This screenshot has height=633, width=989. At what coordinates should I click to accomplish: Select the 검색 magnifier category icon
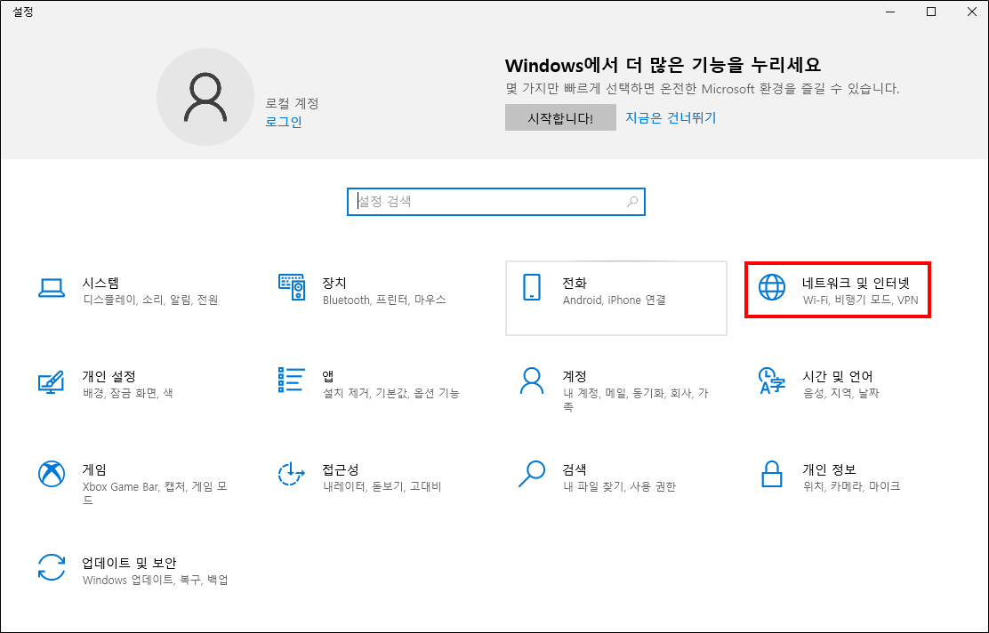click(x=532, y=474)
